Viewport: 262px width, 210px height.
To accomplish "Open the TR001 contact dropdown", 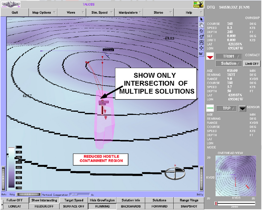I will (229, 57).
